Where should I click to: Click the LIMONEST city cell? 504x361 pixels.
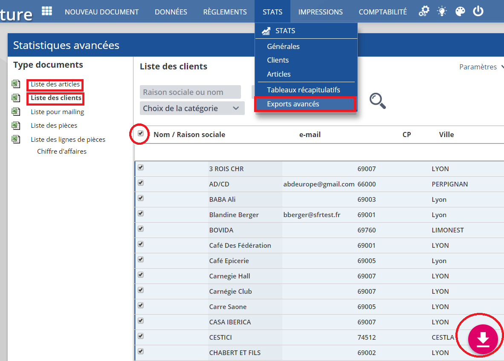(447, 230)
